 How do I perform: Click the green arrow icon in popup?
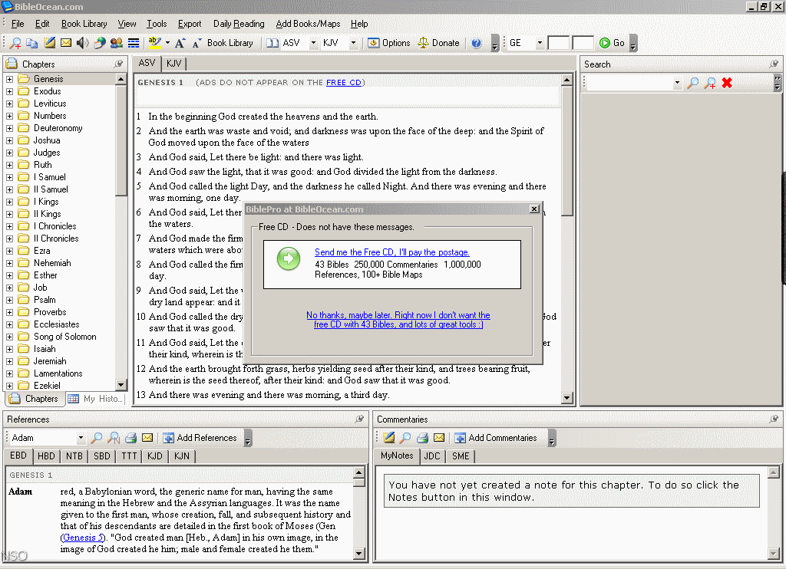pyautogui.click(x=289, y=259)
